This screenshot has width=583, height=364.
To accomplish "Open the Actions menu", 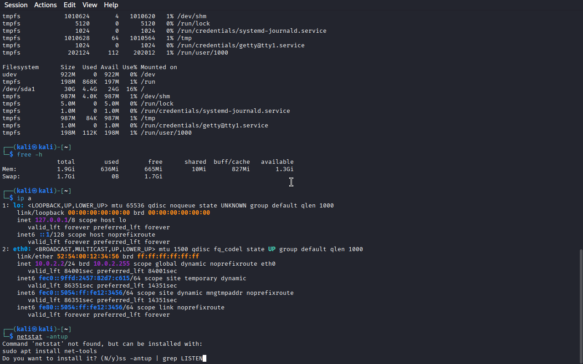I will click(46, 5).
